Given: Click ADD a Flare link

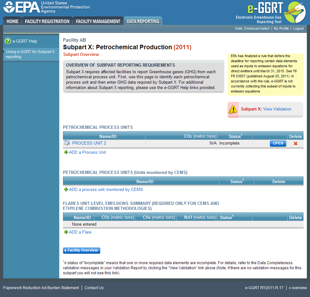Looking at the screenshot, I should click(80, 232).
